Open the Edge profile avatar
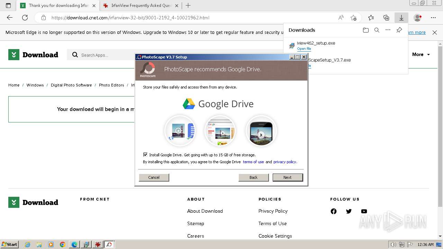This screenshot has width=443, height=249. (x=418, y=18)
